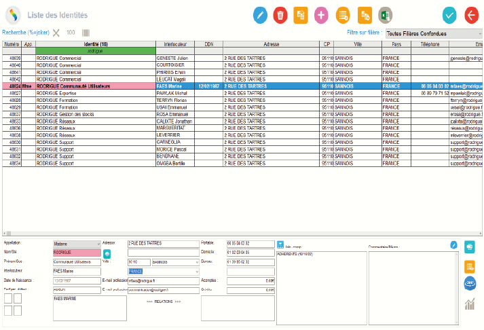Click the highlighted FAES Marine cell
Viewport: 484px width, 330px height.
[175, 86]
